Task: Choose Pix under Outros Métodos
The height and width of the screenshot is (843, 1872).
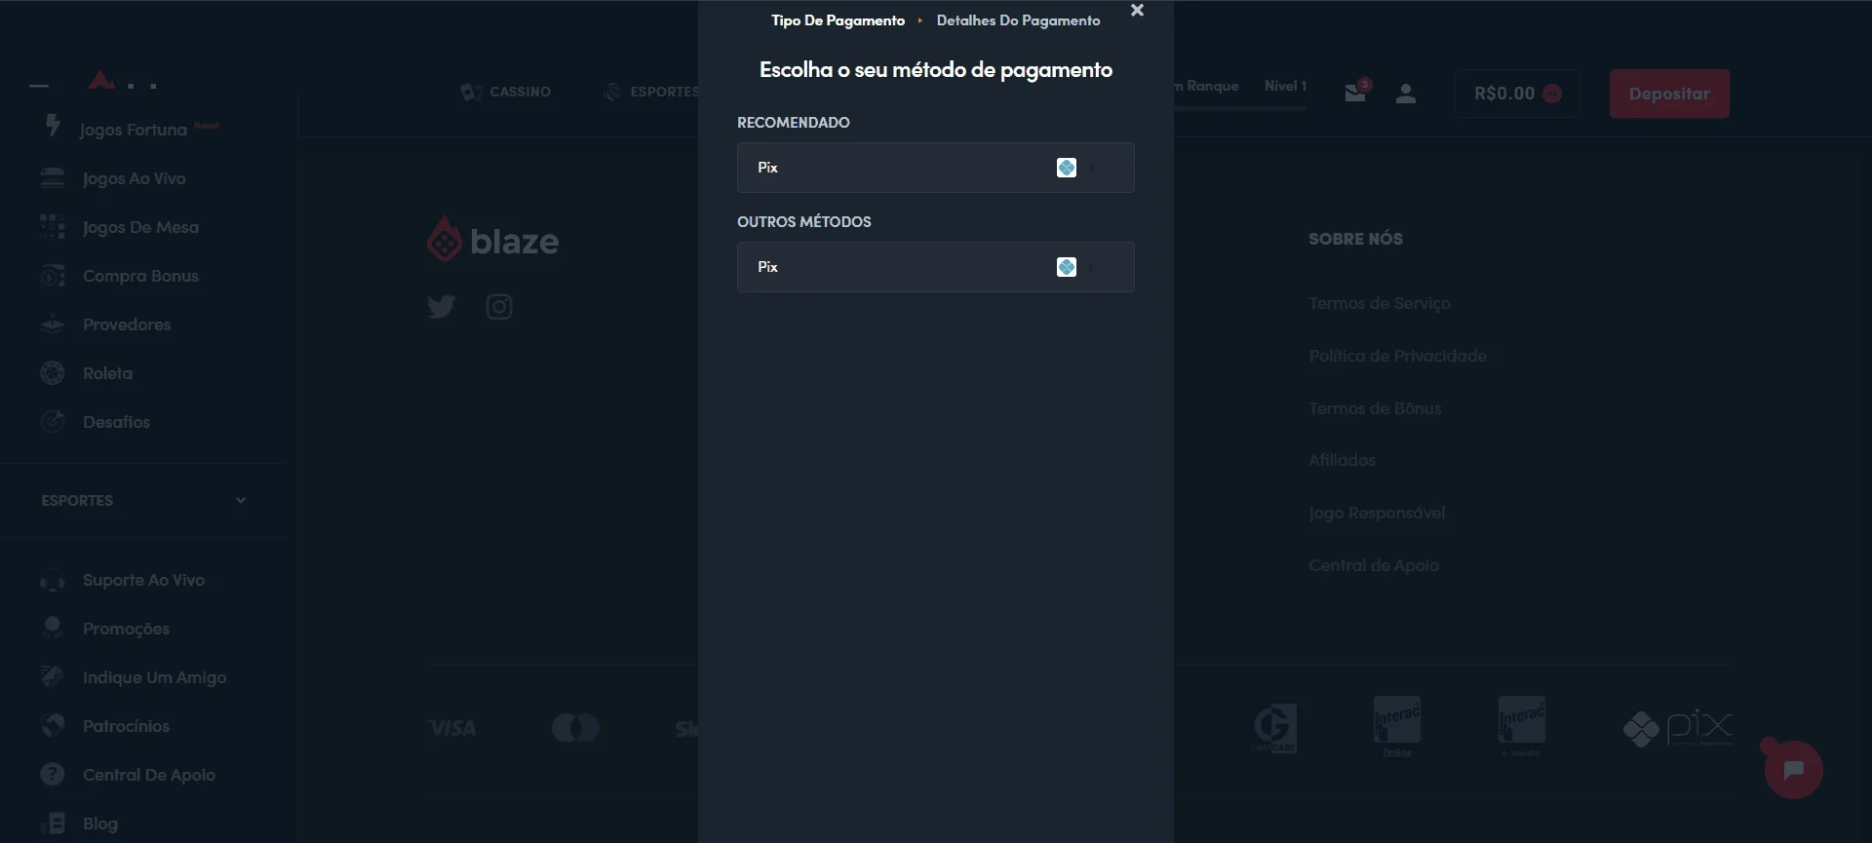Action: coord(935,267)
